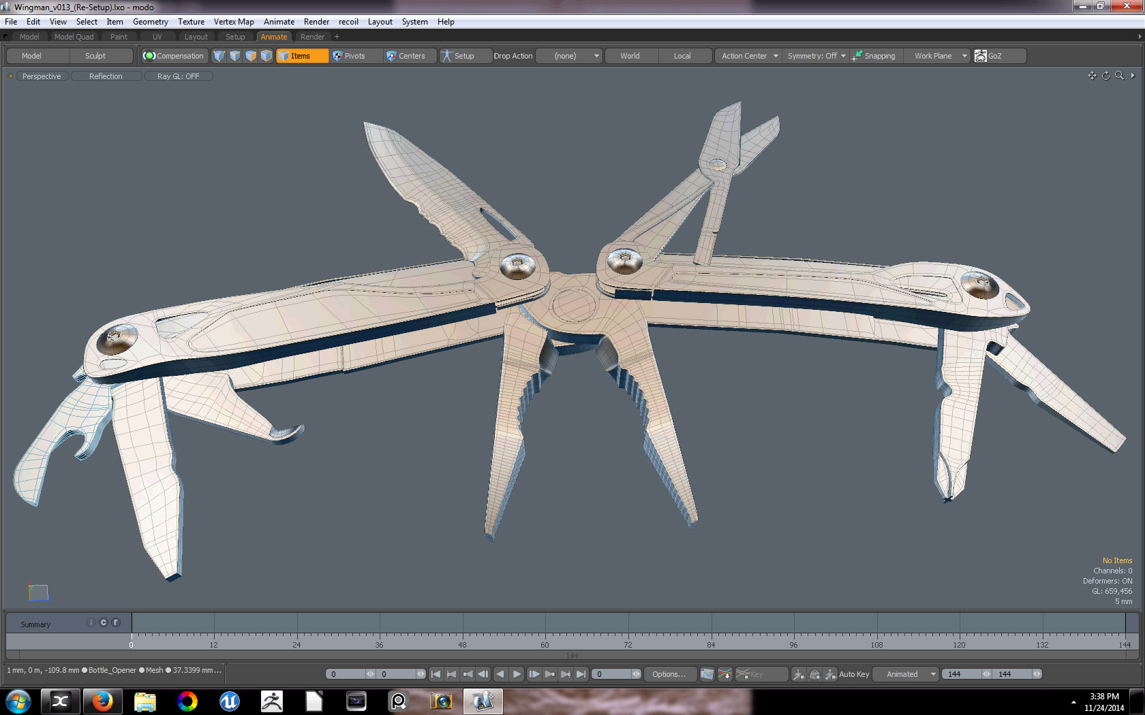Switch coordinates to World
Screen dimensions: 1145x715
[x=630, y=56]
